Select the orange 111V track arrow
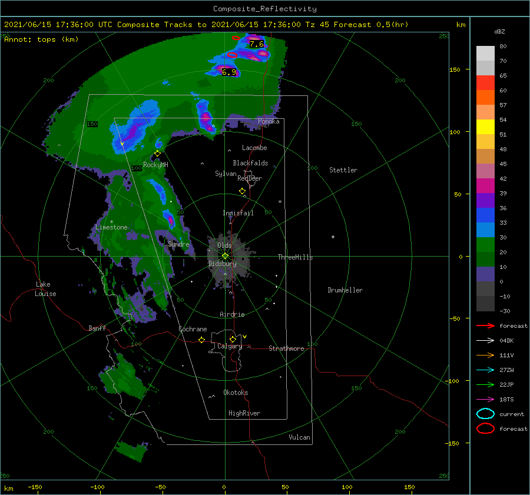530x495 pixels. (x=485, y=355)
